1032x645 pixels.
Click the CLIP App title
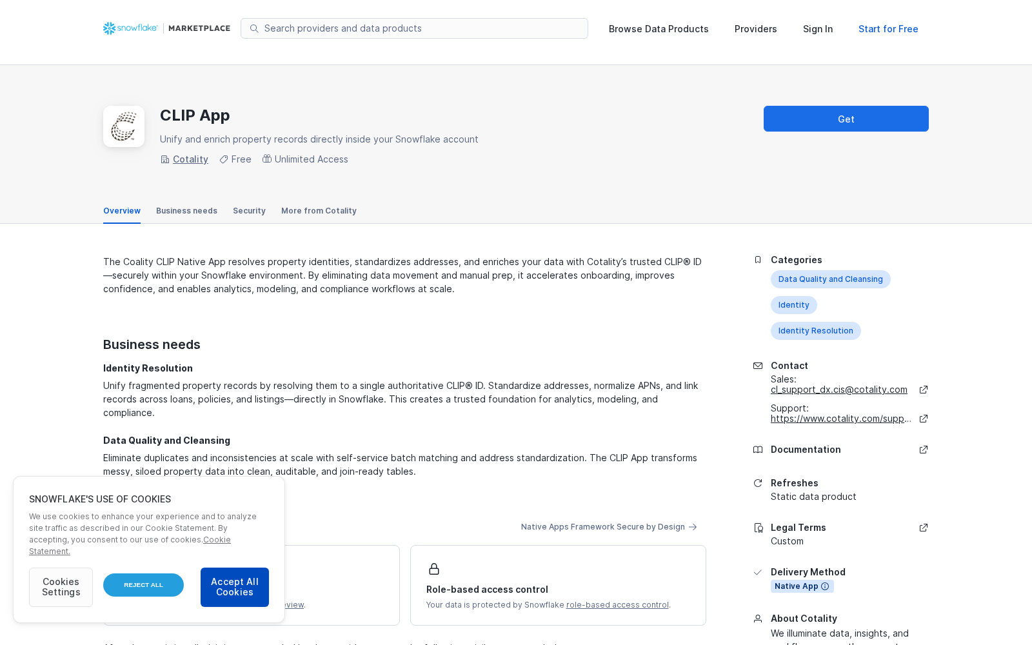click(x=195, y=115)
